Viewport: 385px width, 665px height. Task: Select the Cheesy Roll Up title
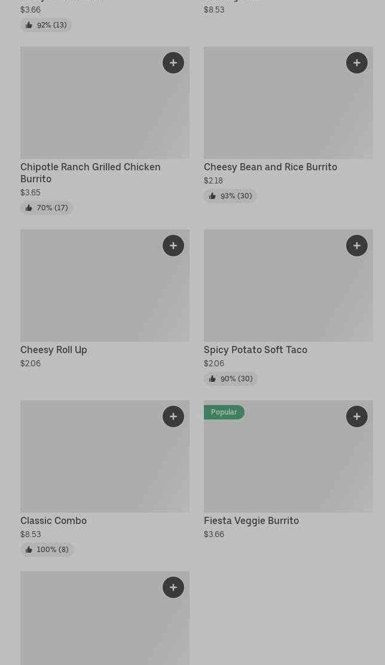point(54,350)
